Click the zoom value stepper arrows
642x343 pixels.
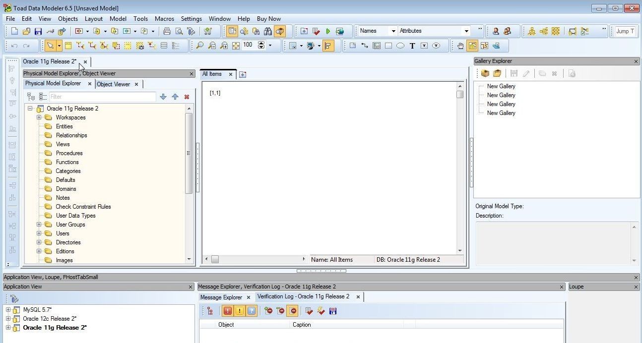[x=261, y=45]
